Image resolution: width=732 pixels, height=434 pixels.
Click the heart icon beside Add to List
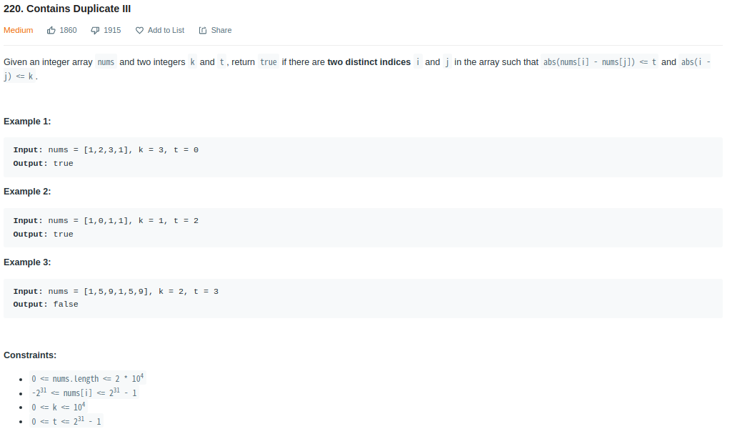click(x=139, y=30)
